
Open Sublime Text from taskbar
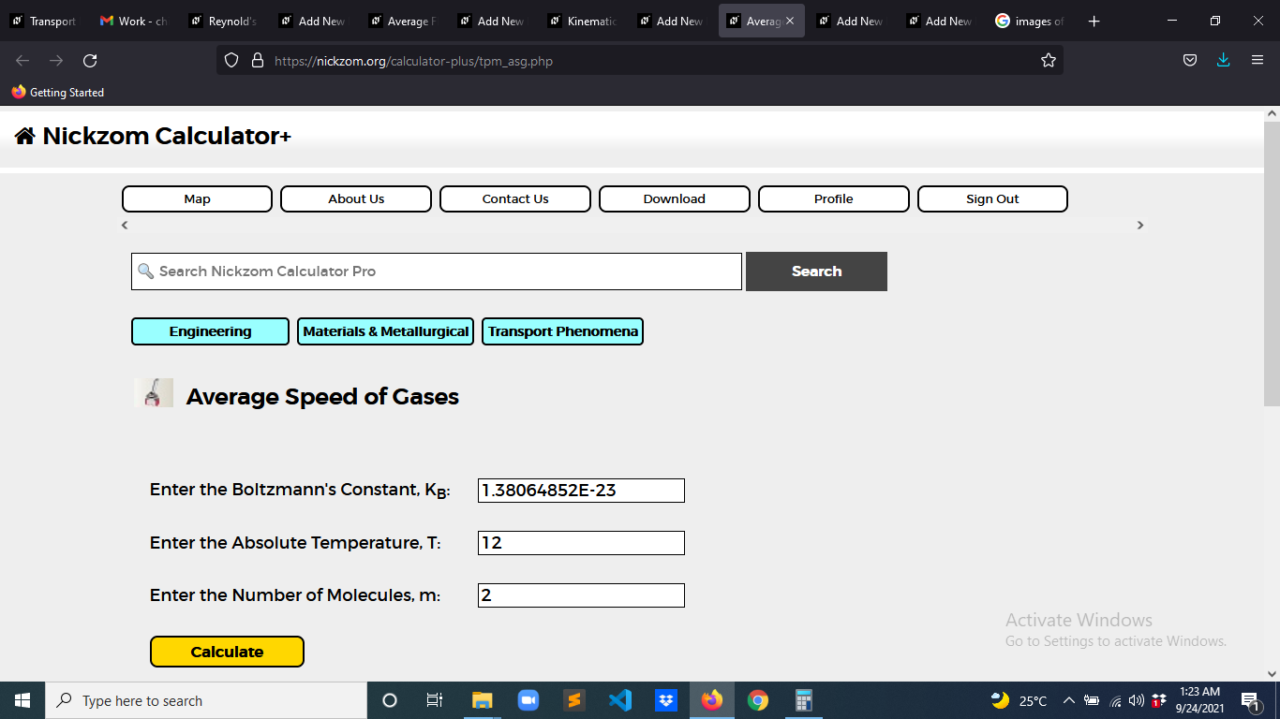click(x=574, y=700)
